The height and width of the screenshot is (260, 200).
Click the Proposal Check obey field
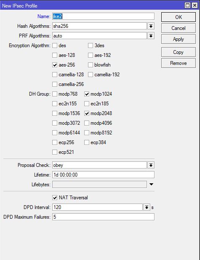point(99,165)
